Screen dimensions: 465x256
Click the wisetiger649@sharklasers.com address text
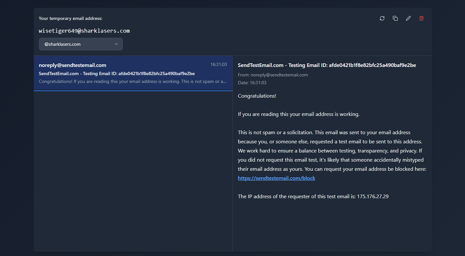[84, 31]
